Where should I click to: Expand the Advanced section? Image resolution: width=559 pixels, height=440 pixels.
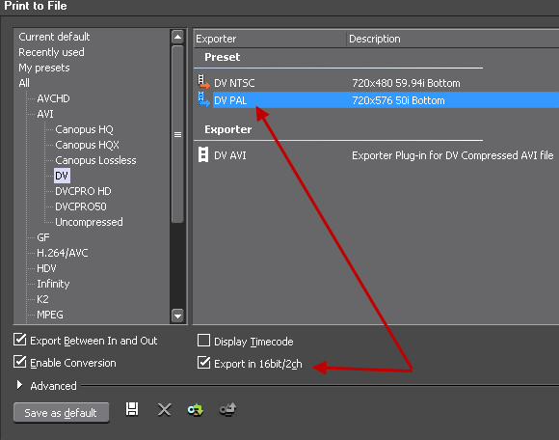[19, 385]
